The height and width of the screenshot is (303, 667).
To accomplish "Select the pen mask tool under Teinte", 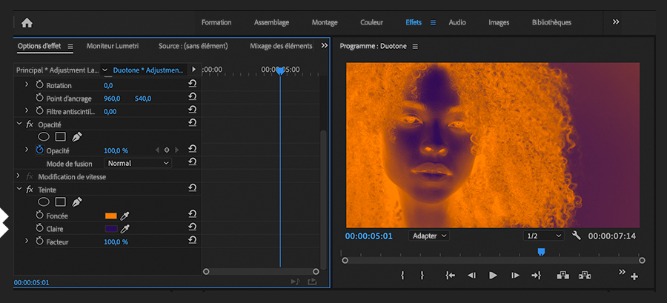I will coord(77,202).
